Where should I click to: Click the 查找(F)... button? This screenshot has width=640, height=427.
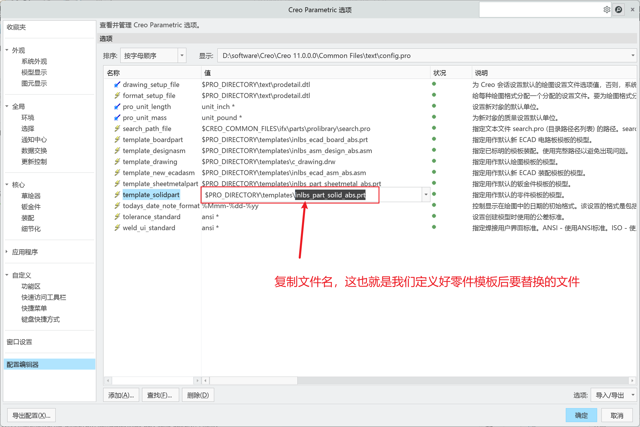[x=160, y=395]
